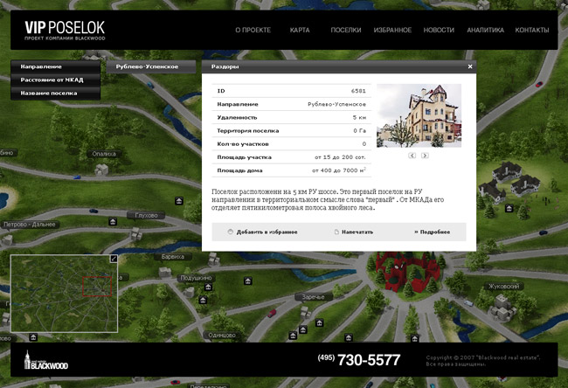Click the Петрово-Дальнее map label

[30, 225]
